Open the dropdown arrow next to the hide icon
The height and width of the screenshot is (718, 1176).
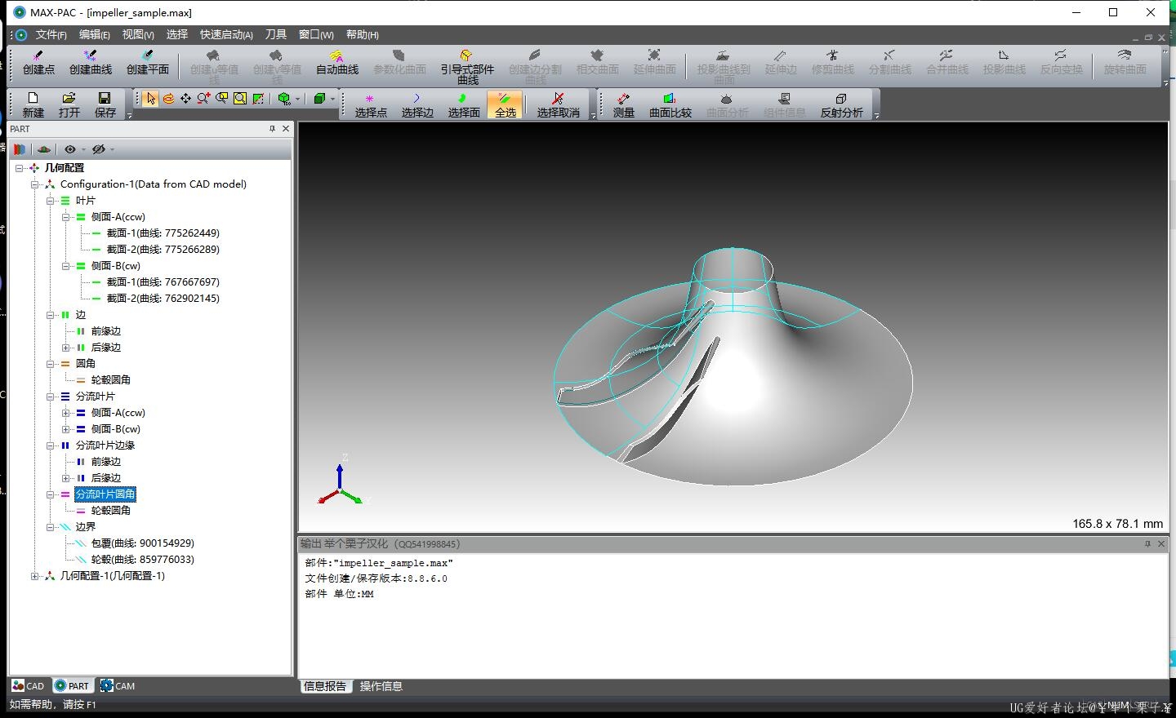tap(112, 150)
